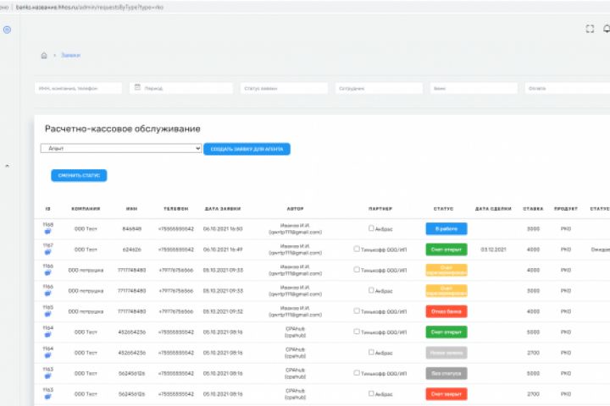Click yellow status badge in 1166 Тинькофф row
This screenshot has height=406, width=610.
[446, 270]
